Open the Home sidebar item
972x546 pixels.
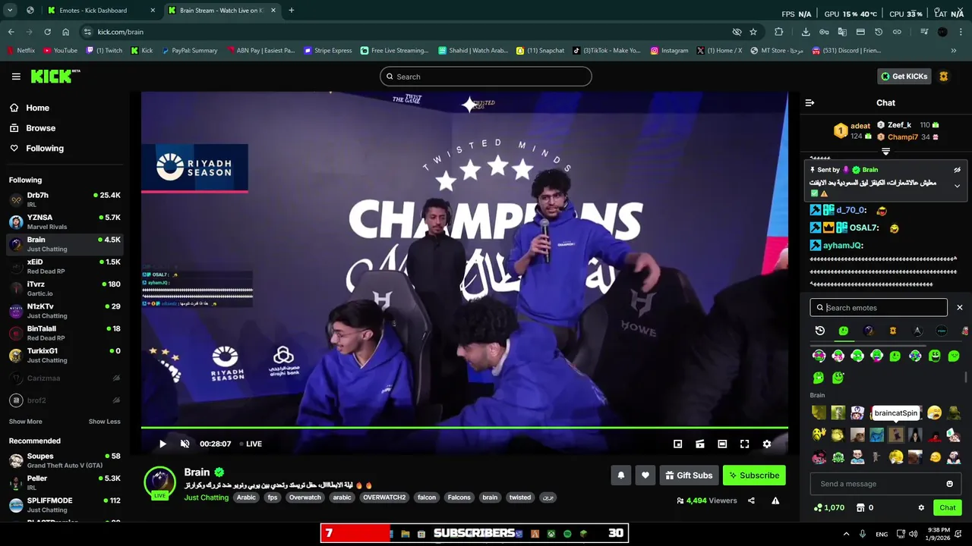click(x=37, y=108)
